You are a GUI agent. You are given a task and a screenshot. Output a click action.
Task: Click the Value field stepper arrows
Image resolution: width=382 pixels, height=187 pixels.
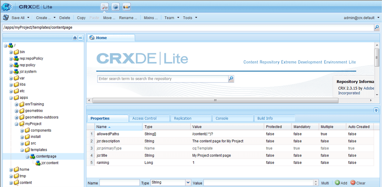[x=316, y=183]
